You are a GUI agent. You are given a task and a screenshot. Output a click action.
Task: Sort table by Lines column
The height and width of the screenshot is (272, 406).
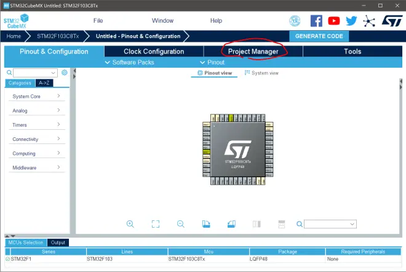coord(127,252)
